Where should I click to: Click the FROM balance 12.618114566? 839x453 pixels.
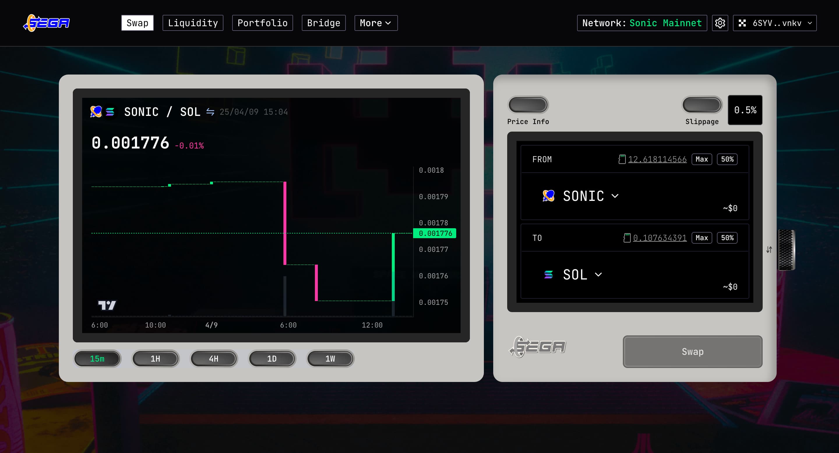657,160
